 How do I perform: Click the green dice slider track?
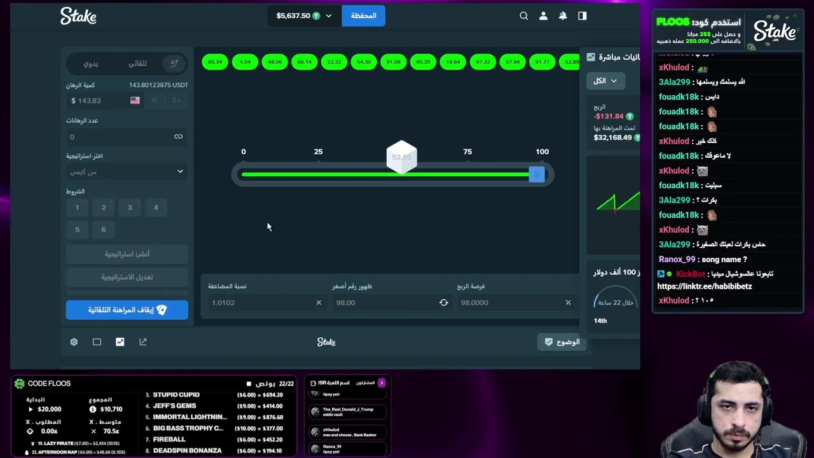pos(385,174)
